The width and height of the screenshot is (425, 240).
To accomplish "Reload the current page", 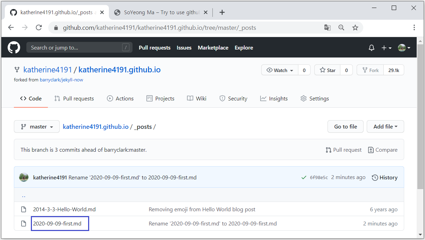I will click(x=39, y=28).
